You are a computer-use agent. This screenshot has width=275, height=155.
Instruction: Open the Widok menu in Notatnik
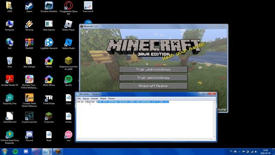click(103, 99)
